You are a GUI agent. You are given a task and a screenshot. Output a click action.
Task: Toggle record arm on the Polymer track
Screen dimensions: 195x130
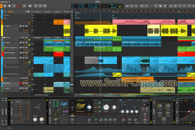coord(21,83)
